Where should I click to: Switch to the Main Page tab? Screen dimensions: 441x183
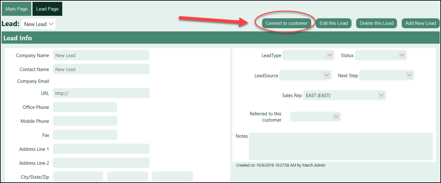tap(17, 9)
